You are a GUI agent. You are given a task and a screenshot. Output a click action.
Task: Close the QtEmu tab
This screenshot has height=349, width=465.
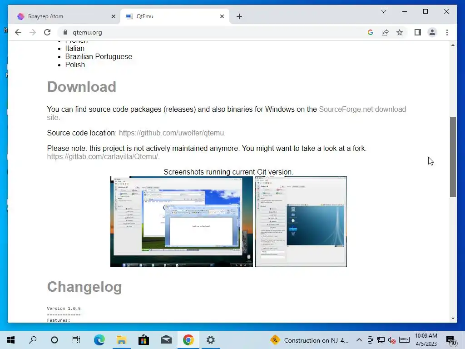[x=222, y=16]
